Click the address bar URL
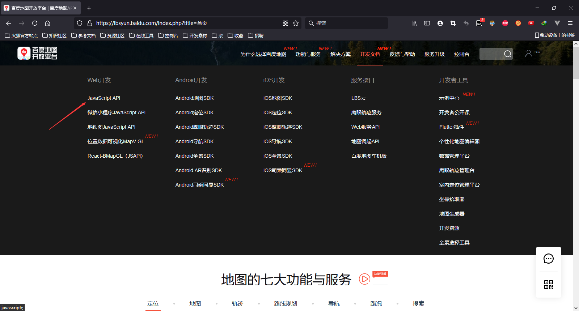 coord(152,23)
